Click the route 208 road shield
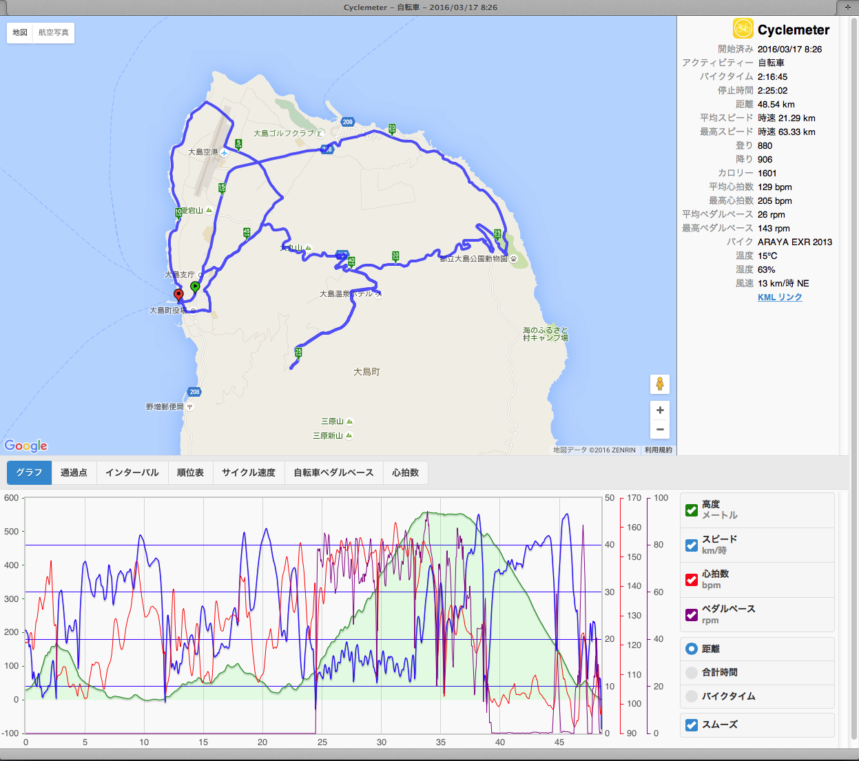The width and height of the screenshot is (859, 761). click(195, 392)
